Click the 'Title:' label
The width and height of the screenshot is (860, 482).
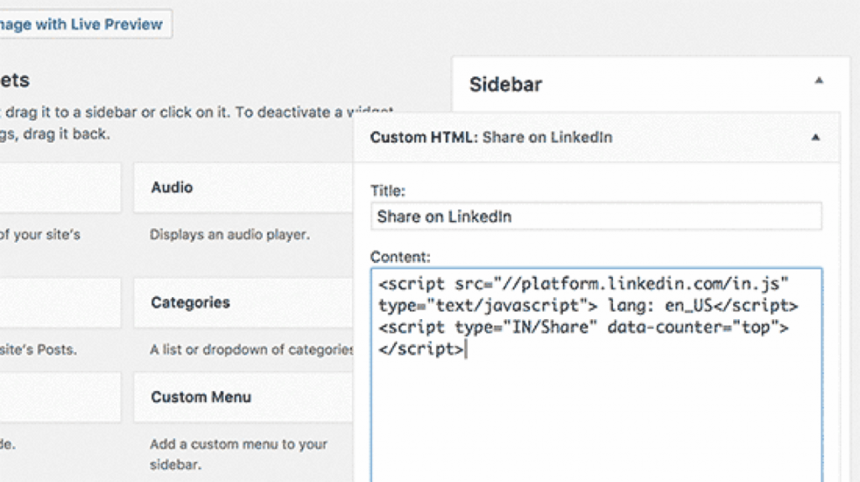point(388,191)
